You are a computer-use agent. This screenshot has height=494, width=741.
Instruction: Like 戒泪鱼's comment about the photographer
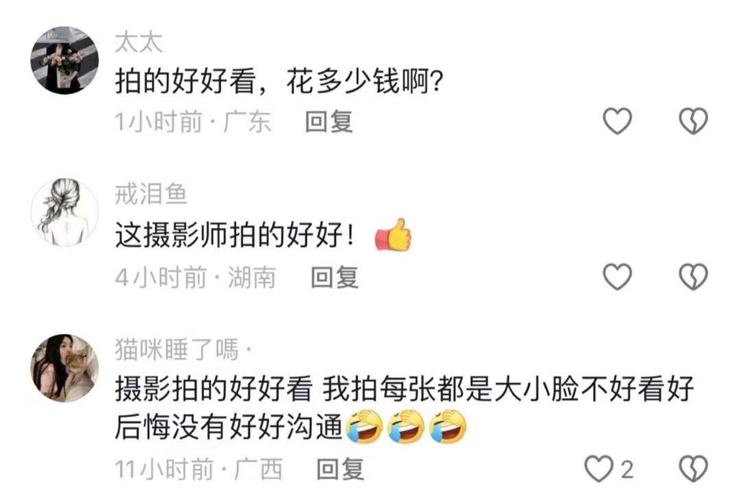pos(618,276)
